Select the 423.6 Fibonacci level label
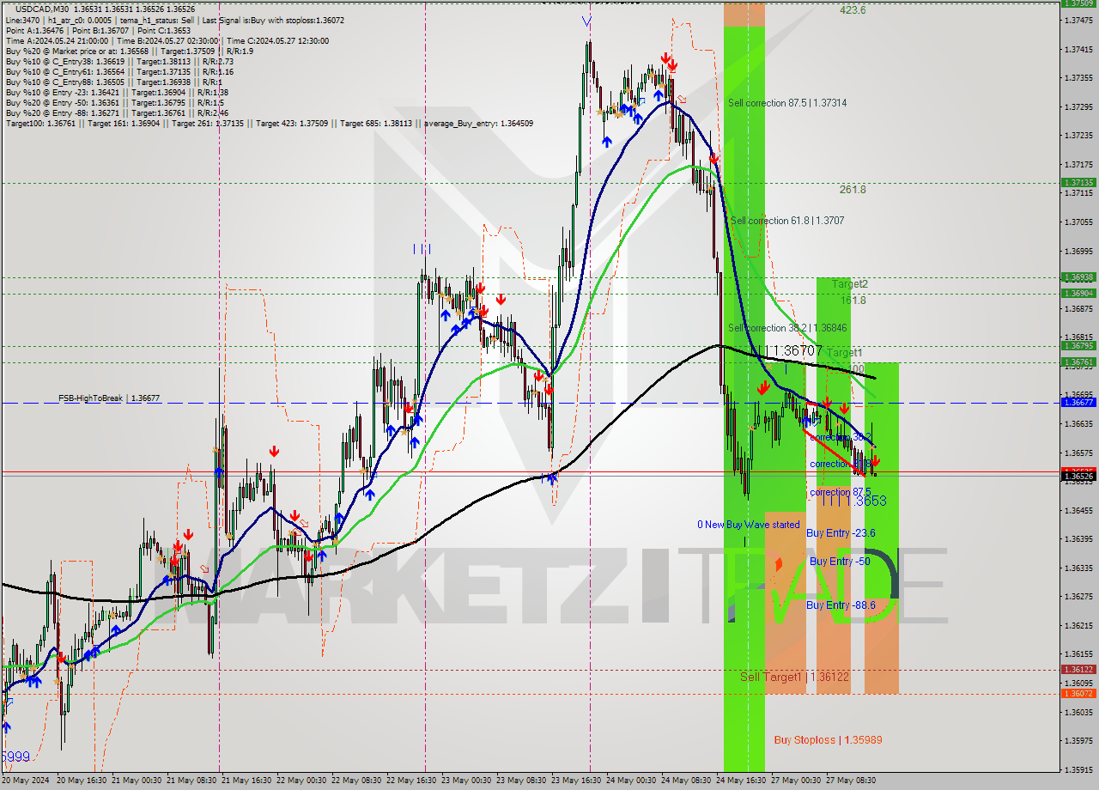 853,10
